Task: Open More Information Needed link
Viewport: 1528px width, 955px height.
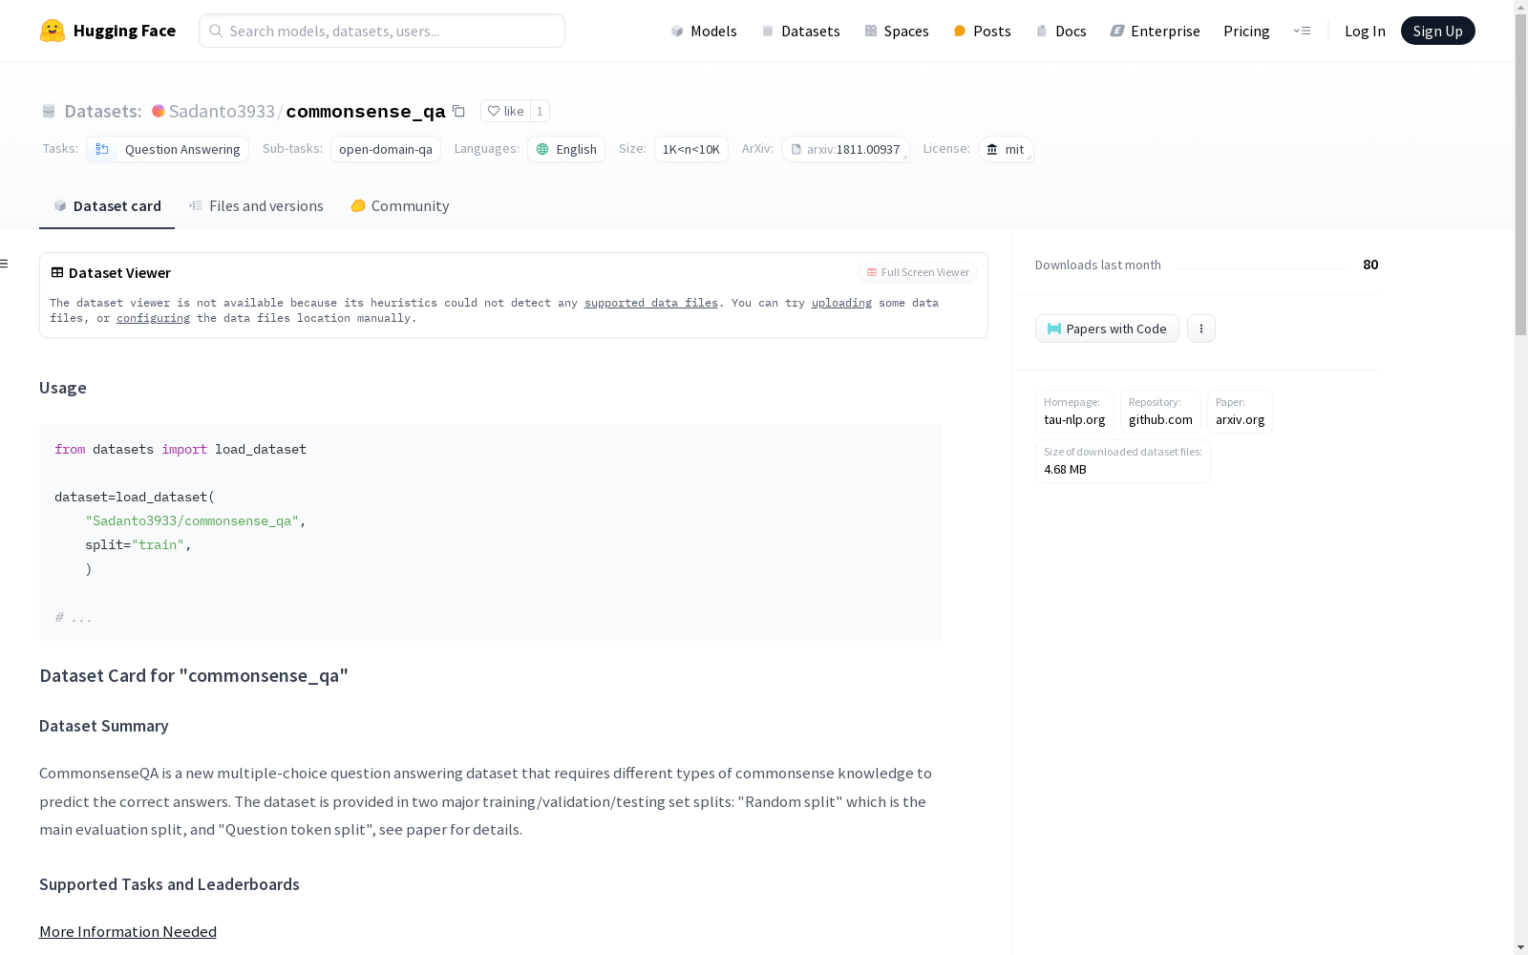Action: [128, 931]
